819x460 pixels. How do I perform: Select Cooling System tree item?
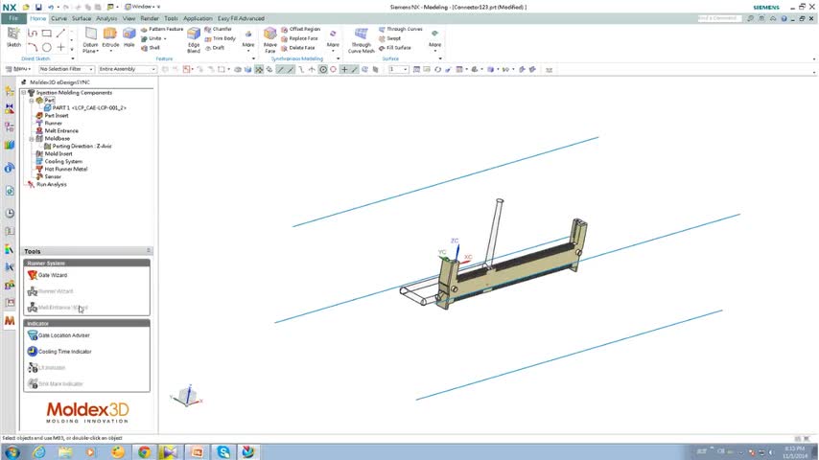pyautogui.click(x=63, y=161)
